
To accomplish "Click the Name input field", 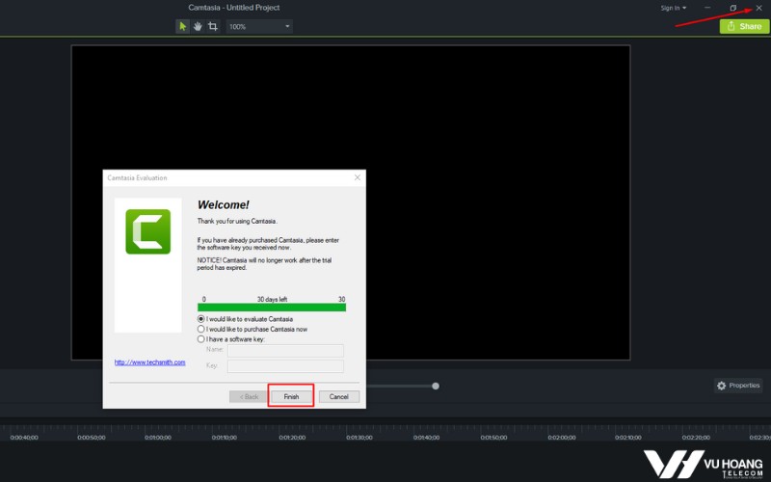I will pyautogui.click(x=285, y=350).
